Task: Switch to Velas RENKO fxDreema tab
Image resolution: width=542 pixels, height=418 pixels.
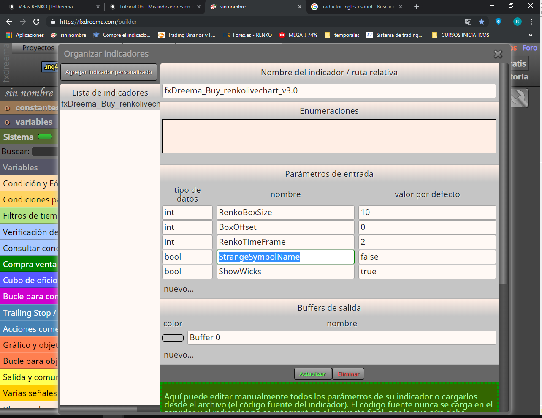Action: click(52, 7)
